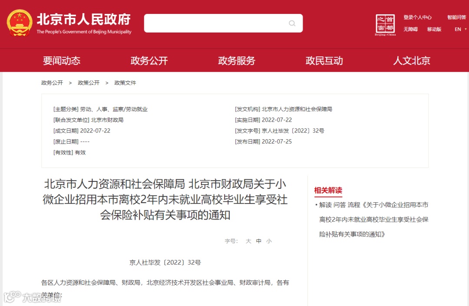Screen dimensions: 469x306
Task: Open 智能问答 link
Action: [456, 17]
